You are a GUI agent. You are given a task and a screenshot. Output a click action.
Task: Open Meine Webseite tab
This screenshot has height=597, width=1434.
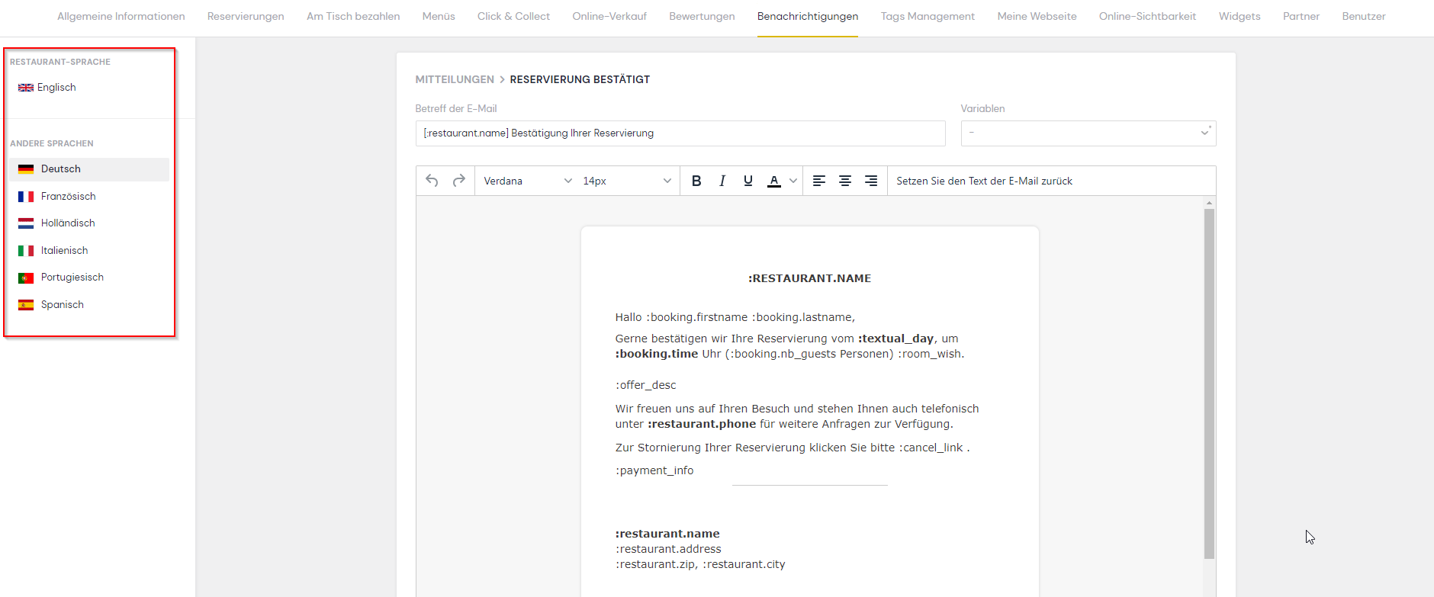pos(1037,17)
